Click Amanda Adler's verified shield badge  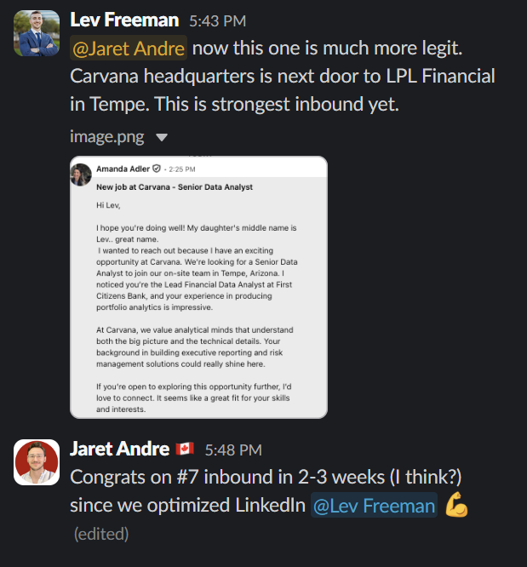[x=157, y=169]
